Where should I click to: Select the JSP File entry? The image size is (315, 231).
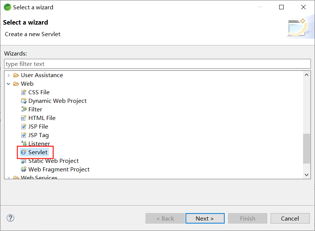[38, 127]
